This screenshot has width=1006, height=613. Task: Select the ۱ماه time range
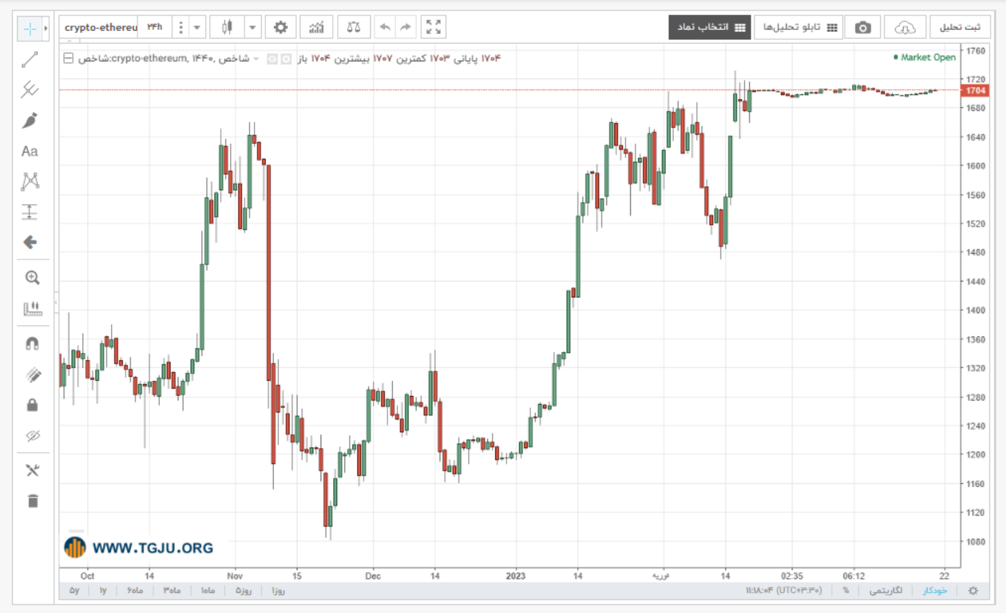pos(208,590)
